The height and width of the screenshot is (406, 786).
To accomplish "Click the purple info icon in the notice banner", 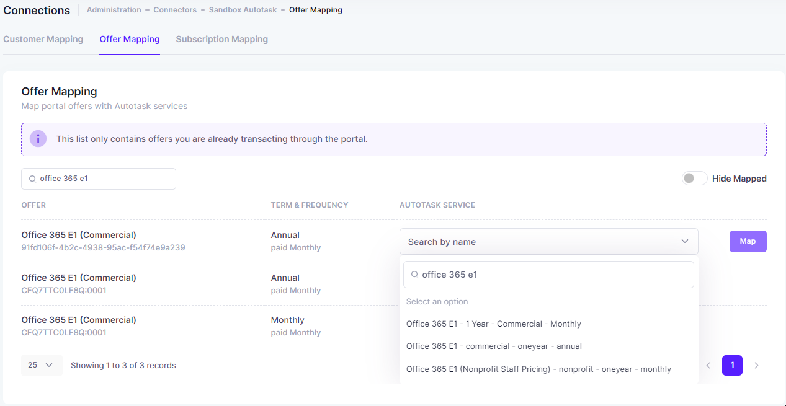I will click(x=38, y=139).
